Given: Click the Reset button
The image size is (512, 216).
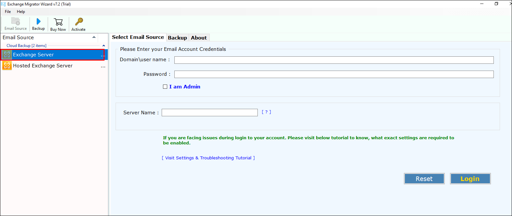Looking at the screenshot, I should (424, 179).
